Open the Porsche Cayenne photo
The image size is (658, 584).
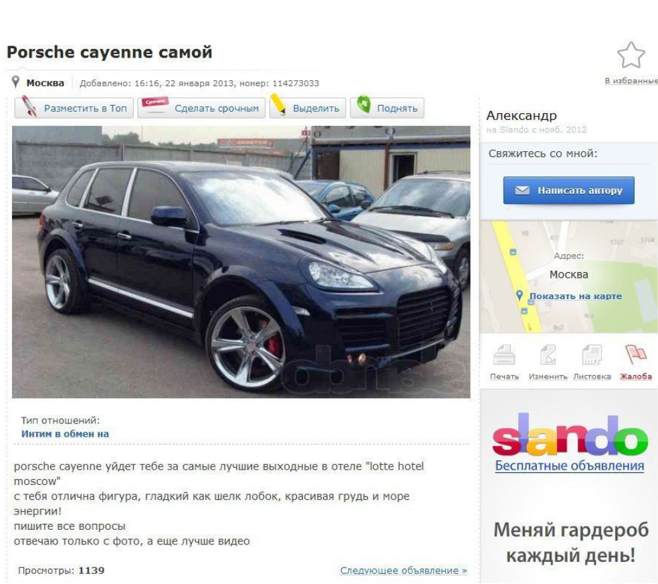[x=241, y=262]
